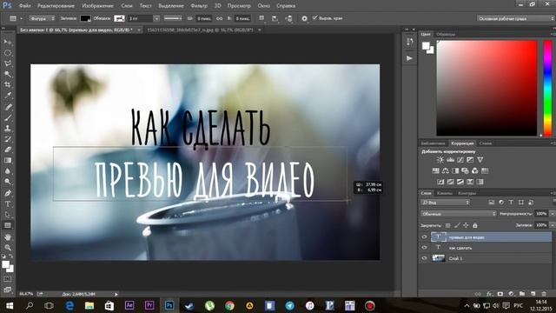Hide the 'Слой 1' layer

pos(424,258)
